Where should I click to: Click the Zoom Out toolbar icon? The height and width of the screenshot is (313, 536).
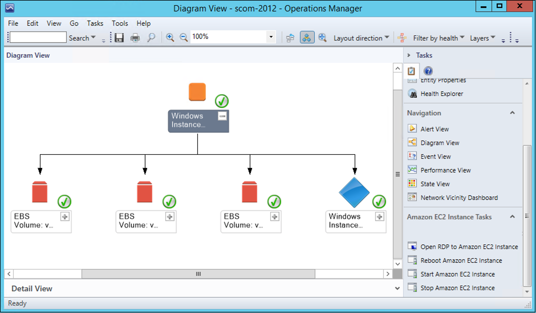pos(184,38)
